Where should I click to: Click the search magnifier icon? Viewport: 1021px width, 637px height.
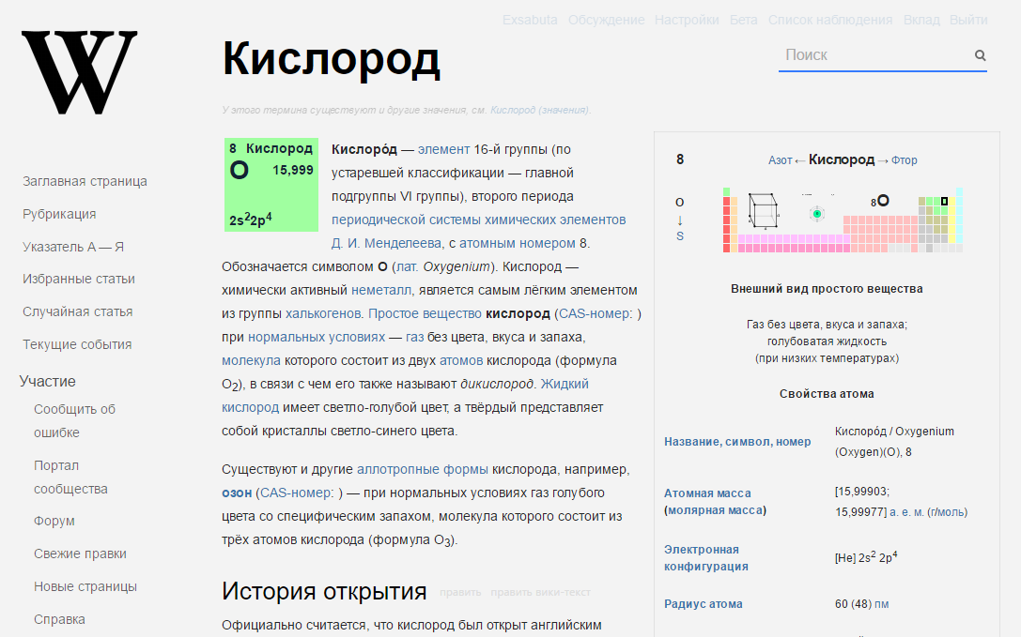(980, 55)
